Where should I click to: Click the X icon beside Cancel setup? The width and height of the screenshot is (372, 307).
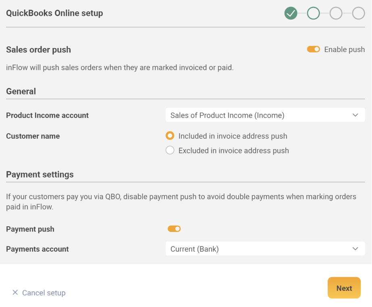point(15,292)
